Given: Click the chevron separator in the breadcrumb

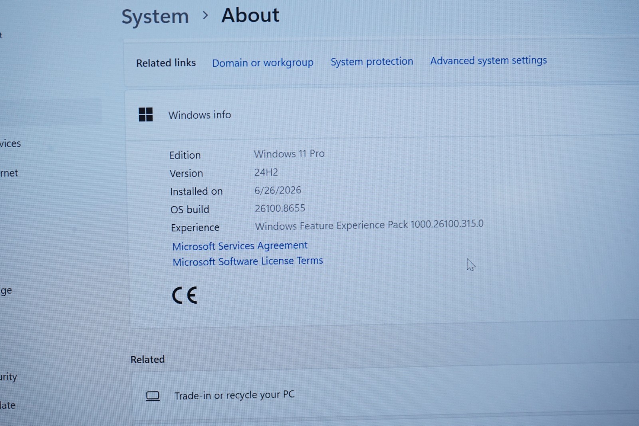Looking at the screenshot, I should pyautogui.click(x=205, y=16).
